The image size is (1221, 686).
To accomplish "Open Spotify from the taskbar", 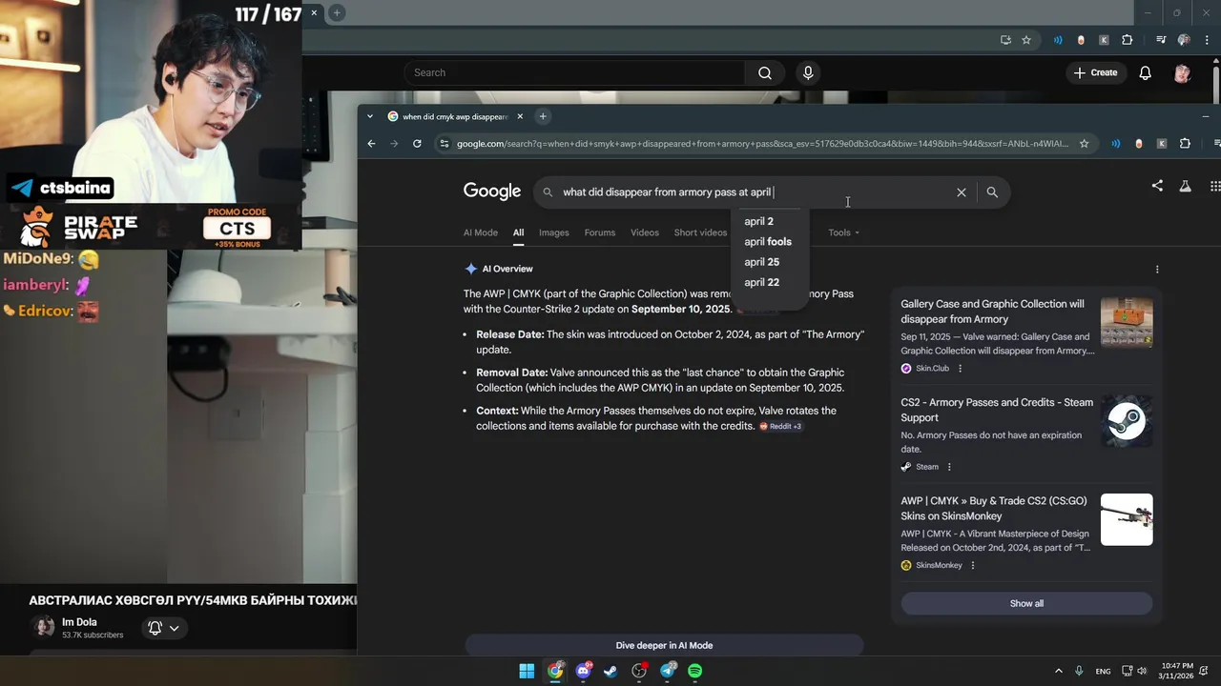I will coord(695,671).
